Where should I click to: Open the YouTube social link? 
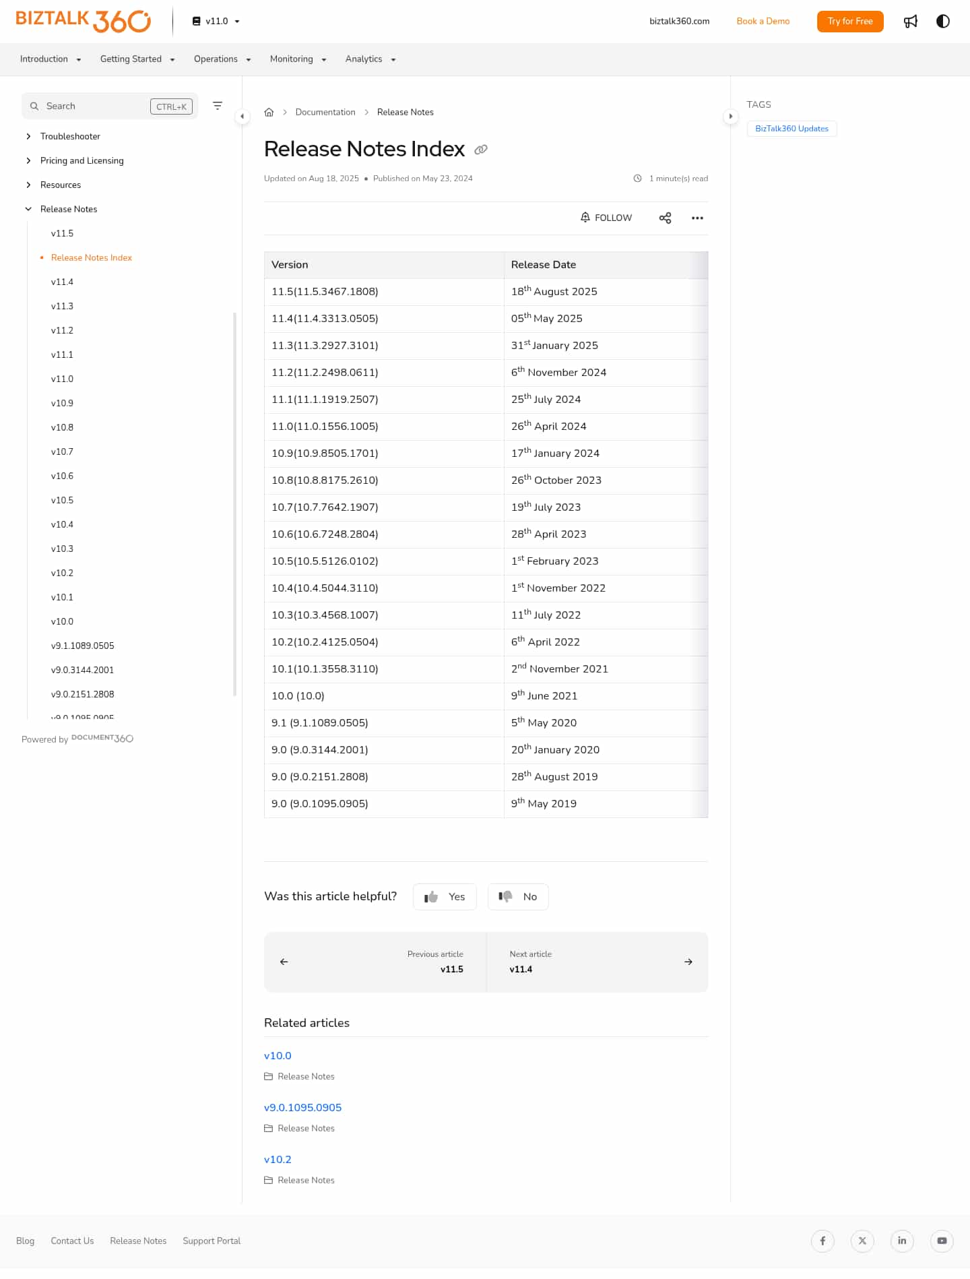[942, 1241]
